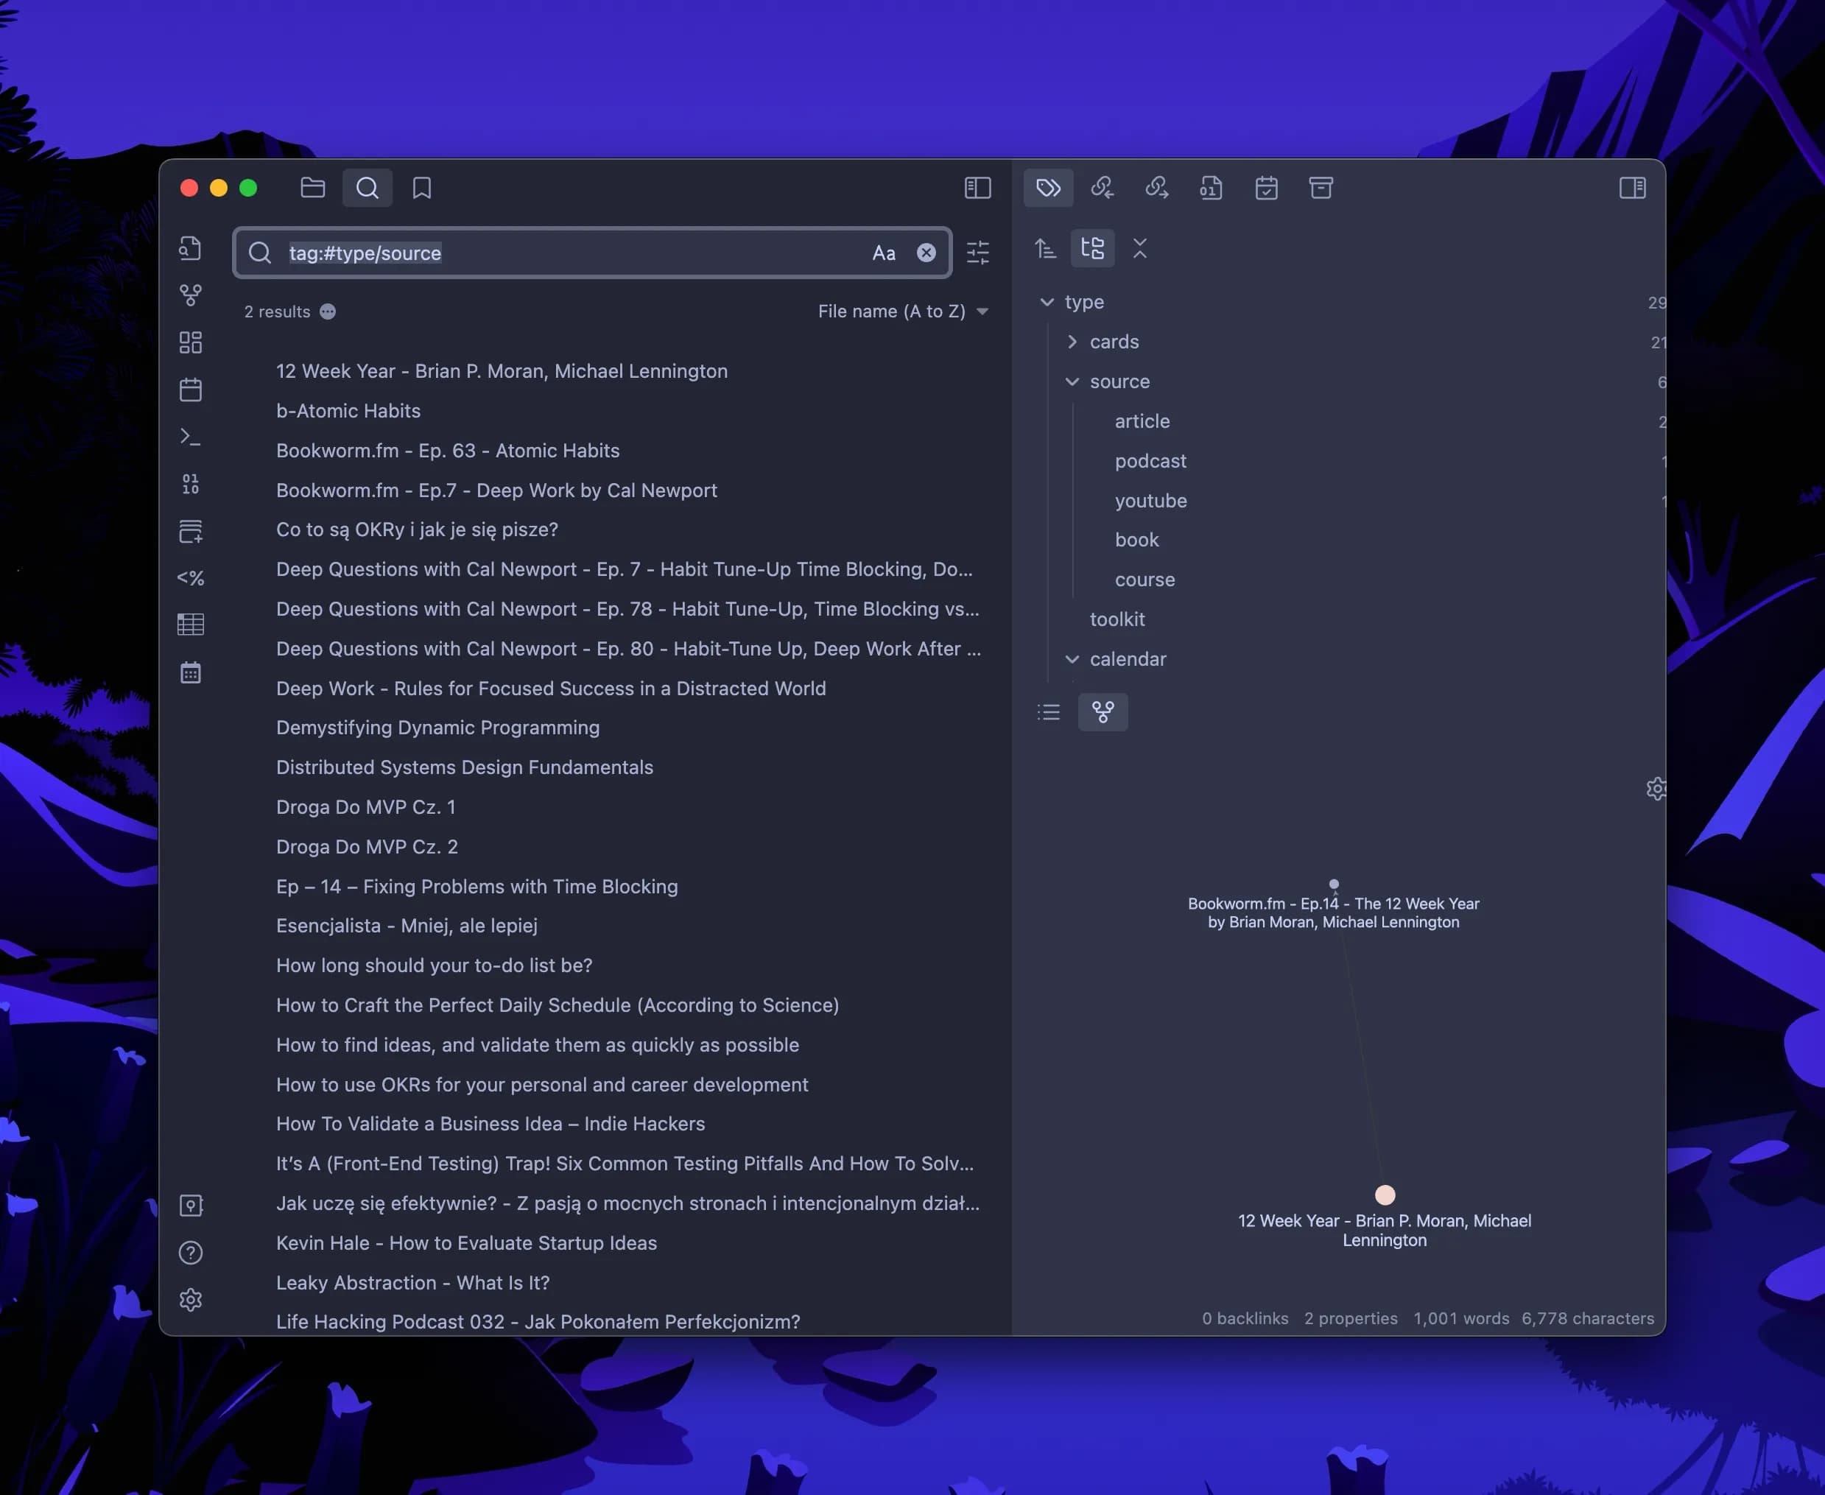Open Demystifying Dynamic Programming result

coord(437,728)
